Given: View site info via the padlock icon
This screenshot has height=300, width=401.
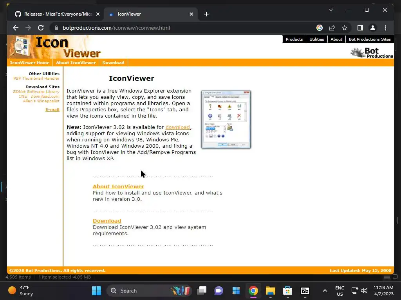Looking at the screenshot, I should point(56,28).
